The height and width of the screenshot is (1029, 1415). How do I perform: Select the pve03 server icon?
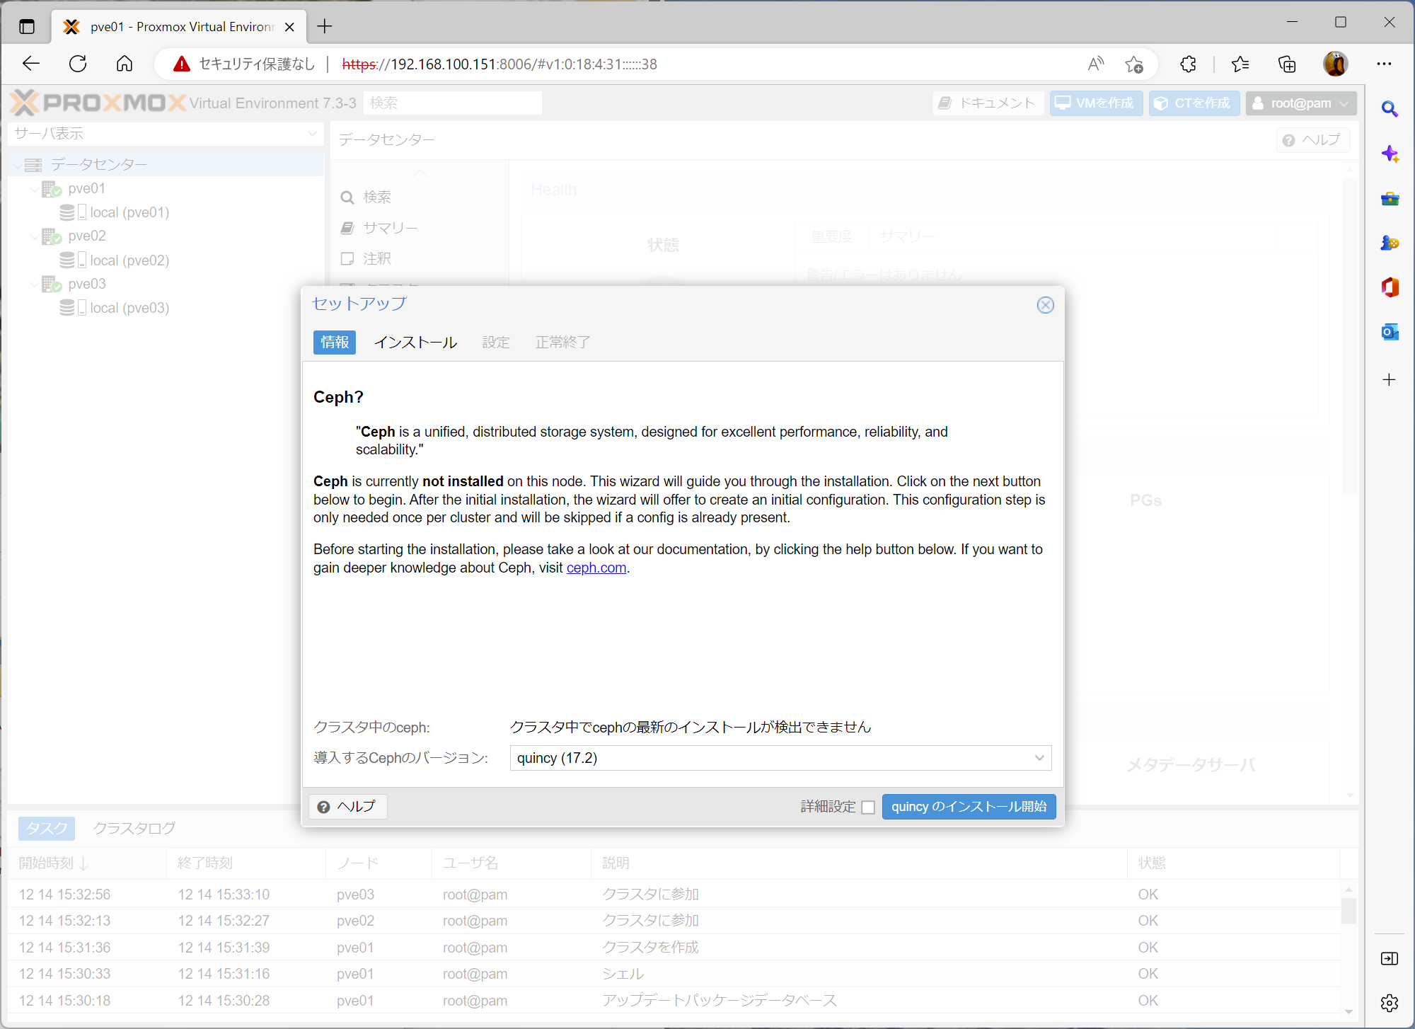[x=52, y=284]
